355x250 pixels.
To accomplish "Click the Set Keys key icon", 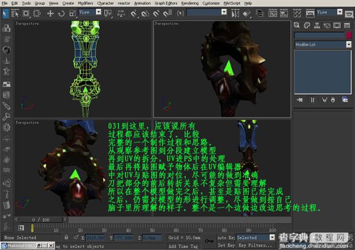I will [209, 241].
